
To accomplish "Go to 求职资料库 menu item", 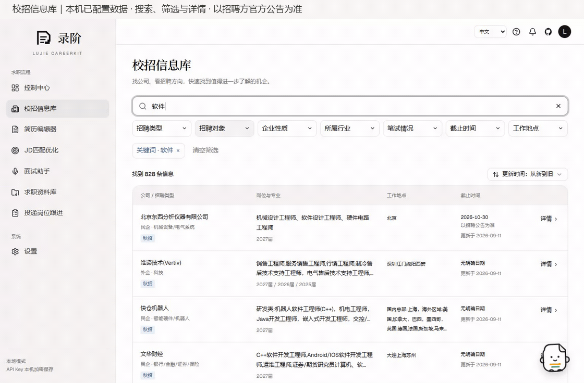I will tap(58, 192).
